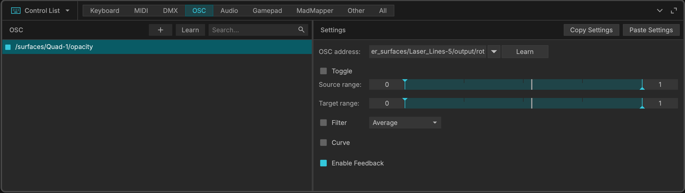The image size is (685, 193).
Task: Select /surfaces/Quad-1/opacity row
Action: (157, 47)
